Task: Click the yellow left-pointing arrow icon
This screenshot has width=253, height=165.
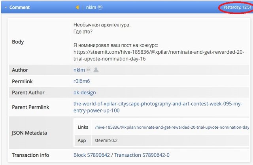Action: (77, 7)
